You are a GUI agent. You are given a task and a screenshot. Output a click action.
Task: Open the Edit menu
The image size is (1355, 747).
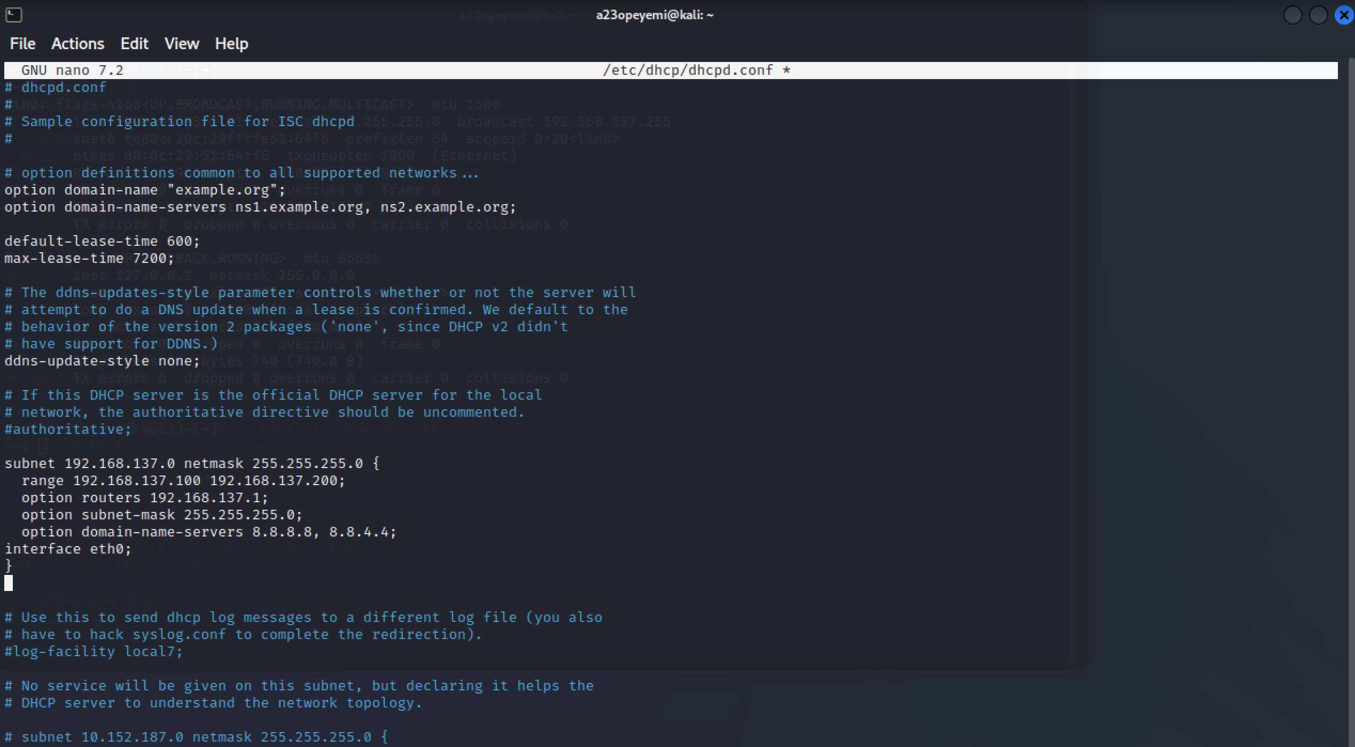click(x=134, y=44)
